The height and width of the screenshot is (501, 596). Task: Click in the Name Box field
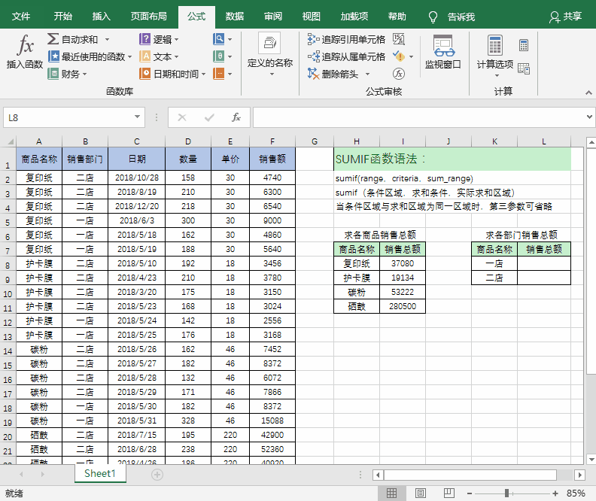tap(68, 117)
